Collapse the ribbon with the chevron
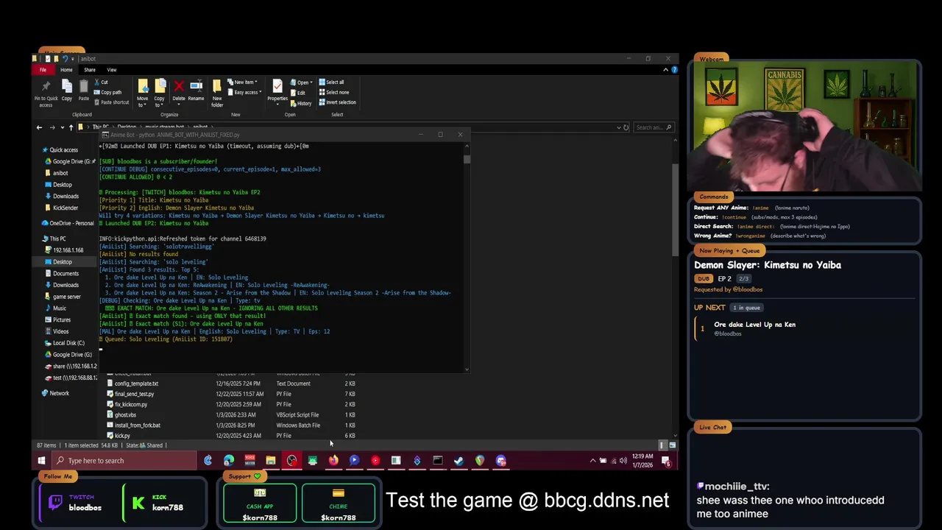 point(665,70)
